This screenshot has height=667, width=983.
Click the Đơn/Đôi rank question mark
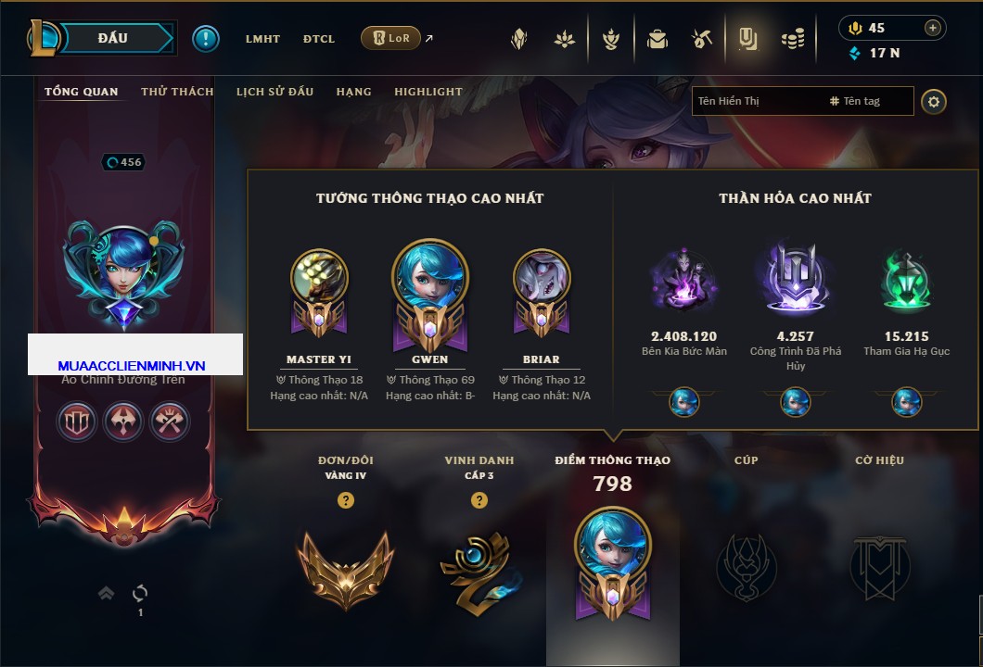345,499
